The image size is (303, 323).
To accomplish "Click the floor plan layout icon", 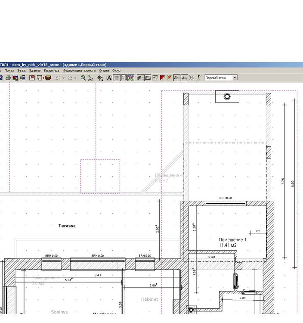I will point(32,78).
